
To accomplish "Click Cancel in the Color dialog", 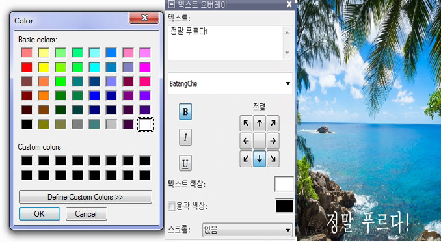I will click(87, 214).
